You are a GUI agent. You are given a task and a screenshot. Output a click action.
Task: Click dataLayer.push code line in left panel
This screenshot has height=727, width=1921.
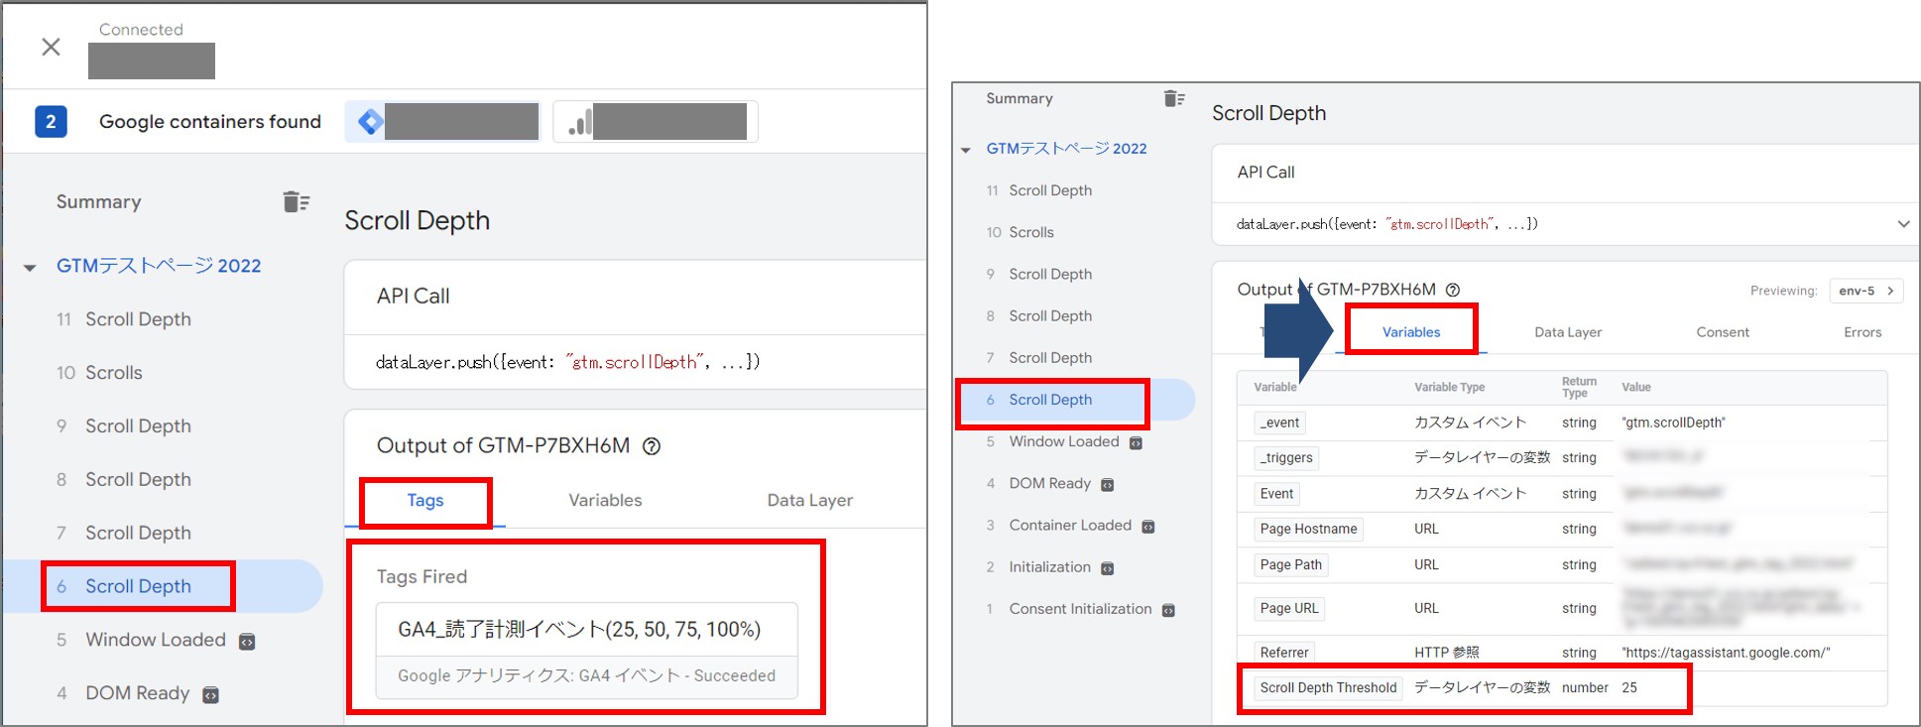point(568,362)
